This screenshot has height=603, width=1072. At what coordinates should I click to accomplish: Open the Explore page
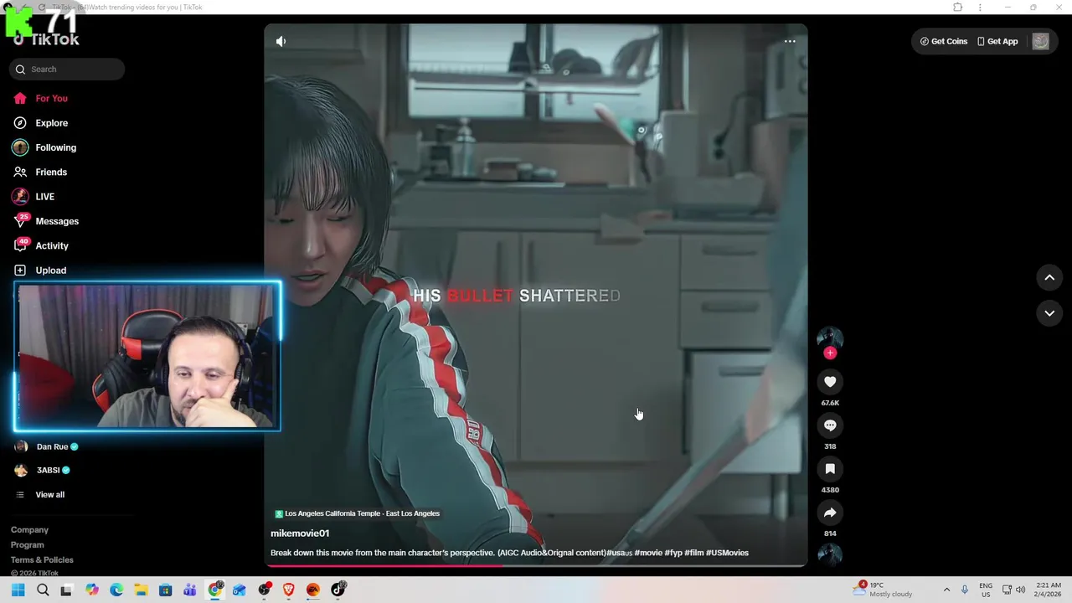pyautogui.click(x=40, y=123)
